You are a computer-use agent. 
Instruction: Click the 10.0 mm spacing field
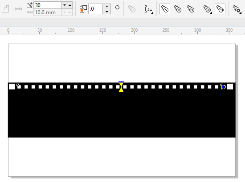click(48, 12)
